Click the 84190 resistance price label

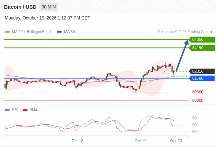click(202, 48)
